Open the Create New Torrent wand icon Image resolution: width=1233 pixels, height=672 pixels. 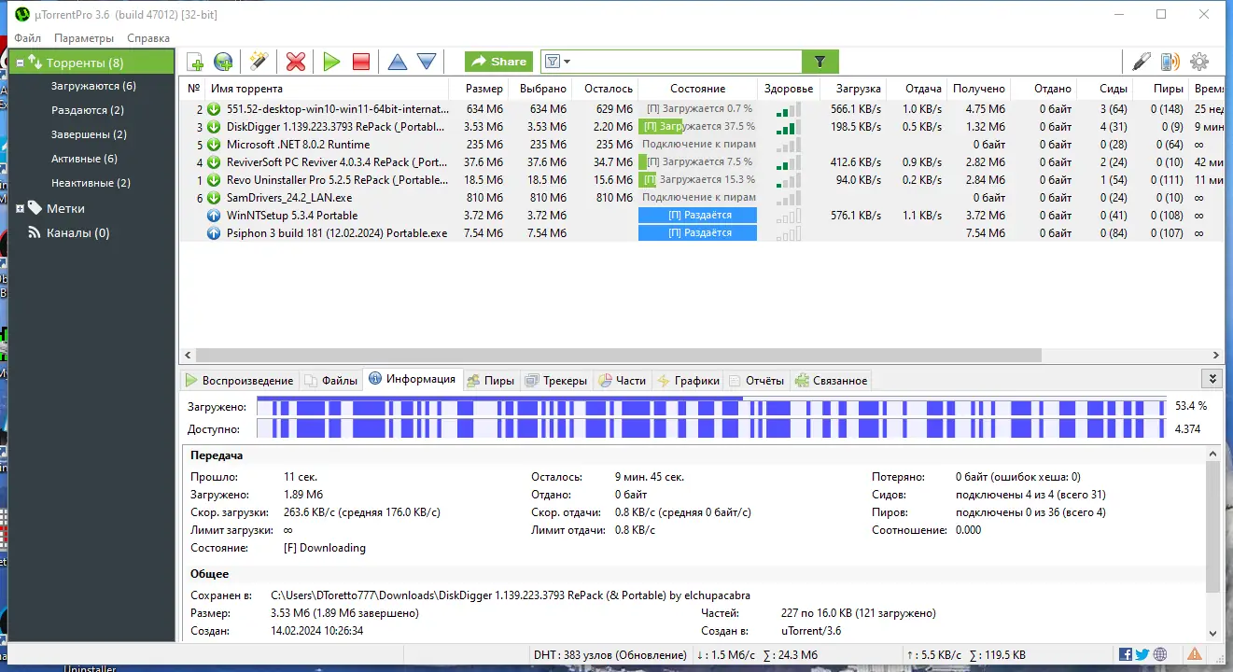pyautogui.click(x=259, y=62)
